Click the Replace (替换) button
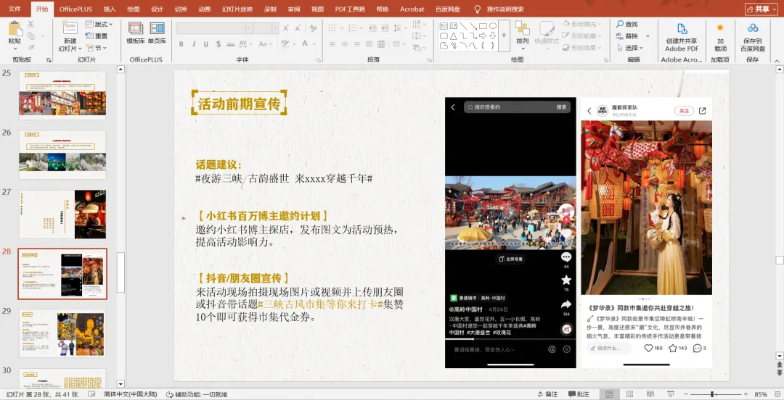784x400 pixels. 627,36
